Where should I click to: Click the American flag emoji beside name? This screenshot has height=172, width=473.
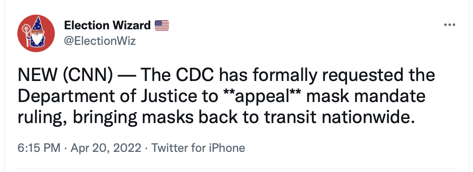pos(162,26)
